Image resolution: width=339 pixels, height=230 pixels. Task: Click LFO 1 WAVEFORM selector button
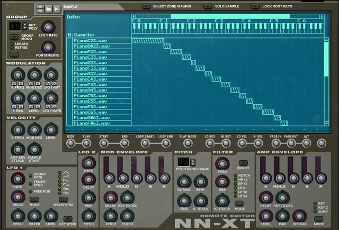tap(63, 199)
